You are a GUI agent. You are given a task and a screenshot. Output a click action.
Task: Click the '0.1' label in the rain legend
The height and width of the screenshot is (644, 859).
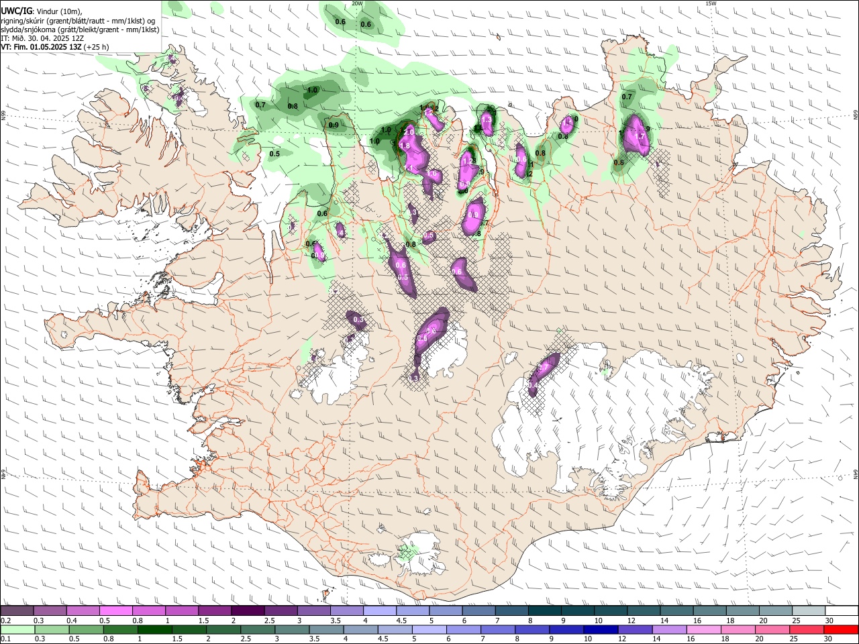pos(5,639)
